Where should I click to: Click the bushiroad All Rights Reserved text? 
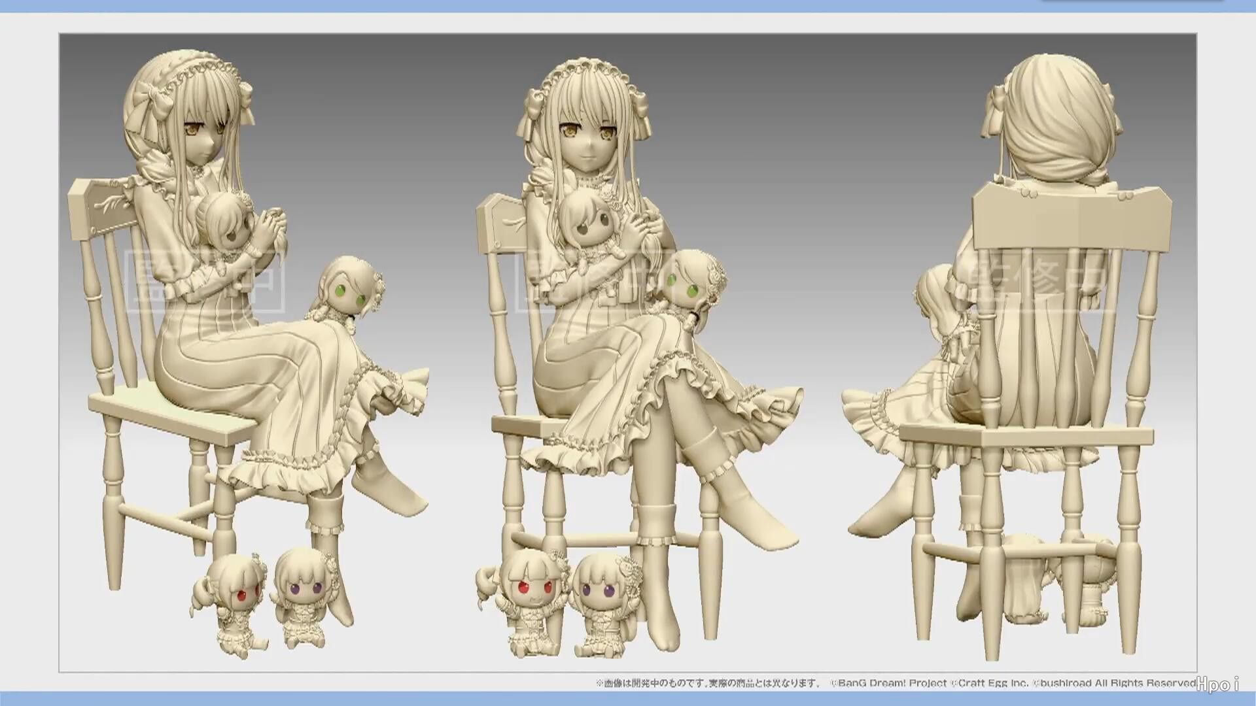point(1114,683)
